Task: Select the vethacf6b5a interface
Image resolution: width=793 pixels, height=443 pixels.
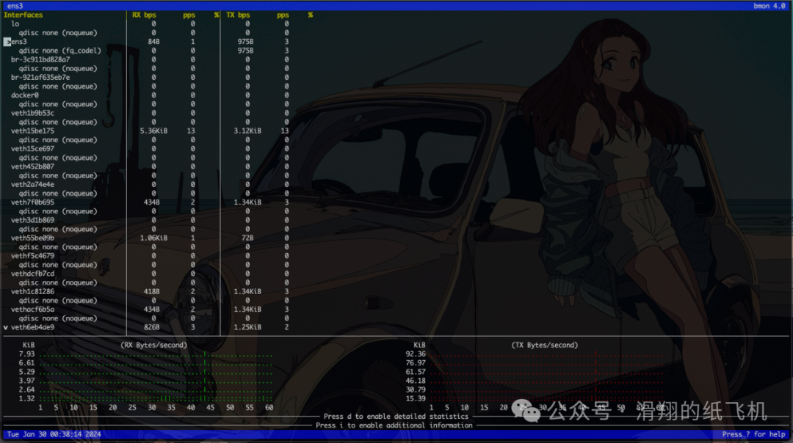Action: [x=32, y=309]
